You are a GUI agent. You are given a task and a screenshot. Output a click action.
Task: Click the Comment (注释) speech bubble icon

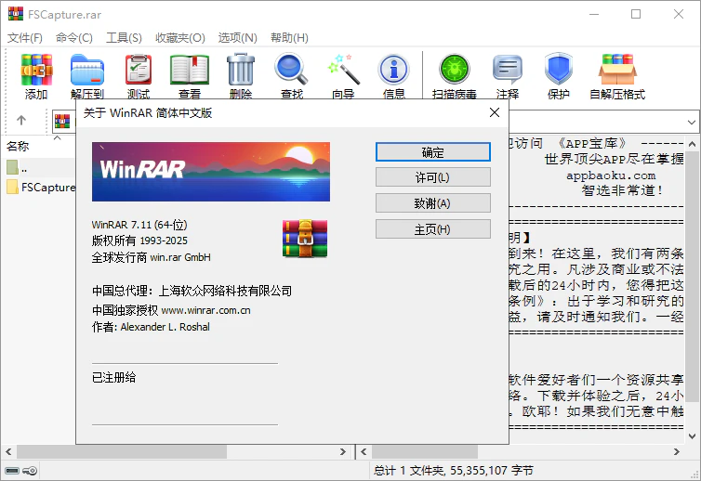tap(508, 70)
